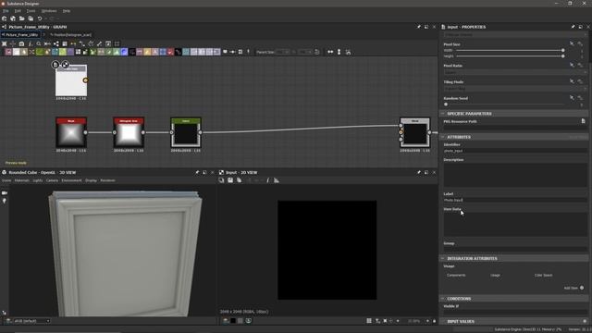Click the left circled icon above top node
Image resolution: width=592 pixels, height=333 pixels.
(x=55, y=65)
